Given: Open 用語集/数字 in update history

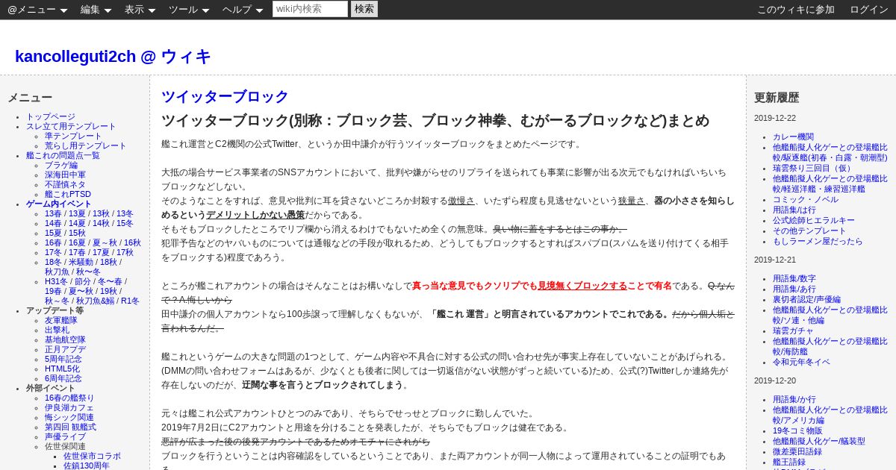Looking at the screenshot, I should 794,279.
